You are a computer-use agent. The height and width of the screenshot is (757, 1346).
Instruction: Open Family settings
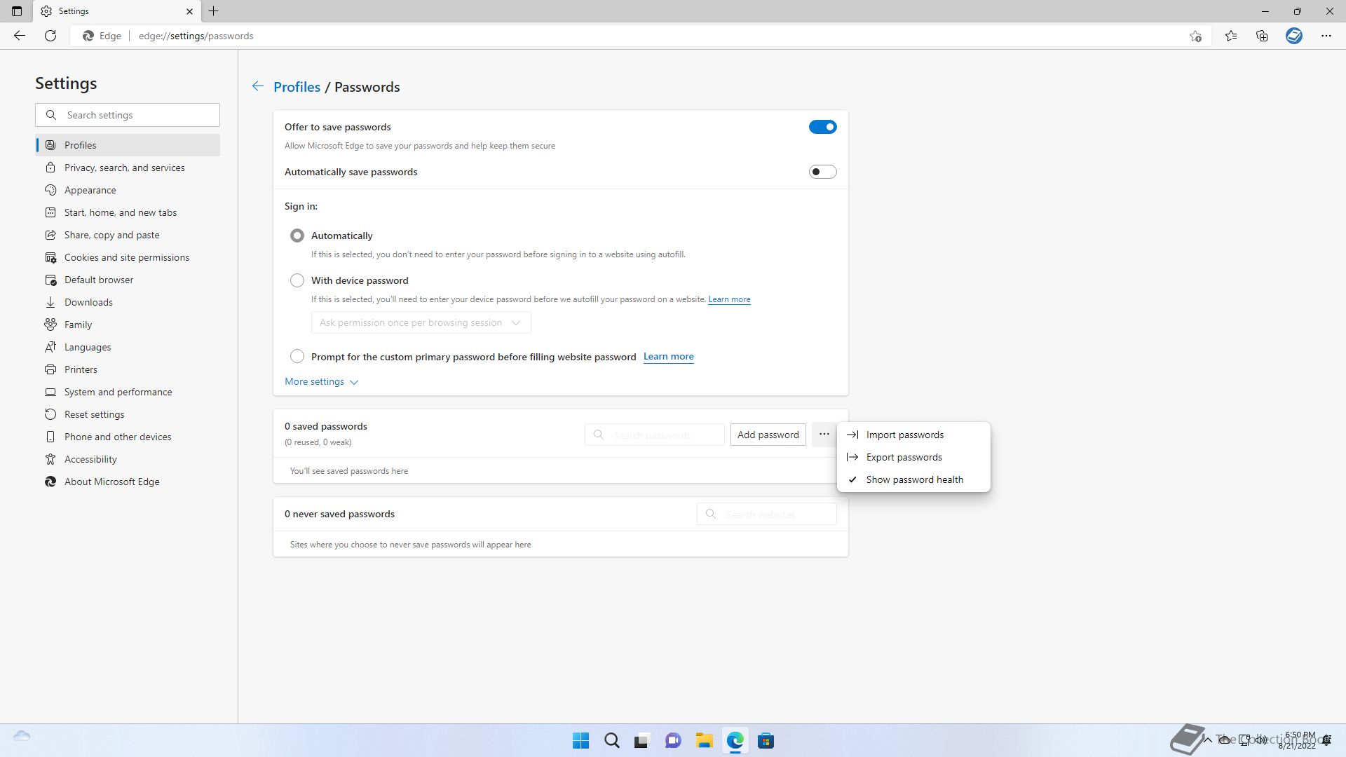tap(128, 325)
